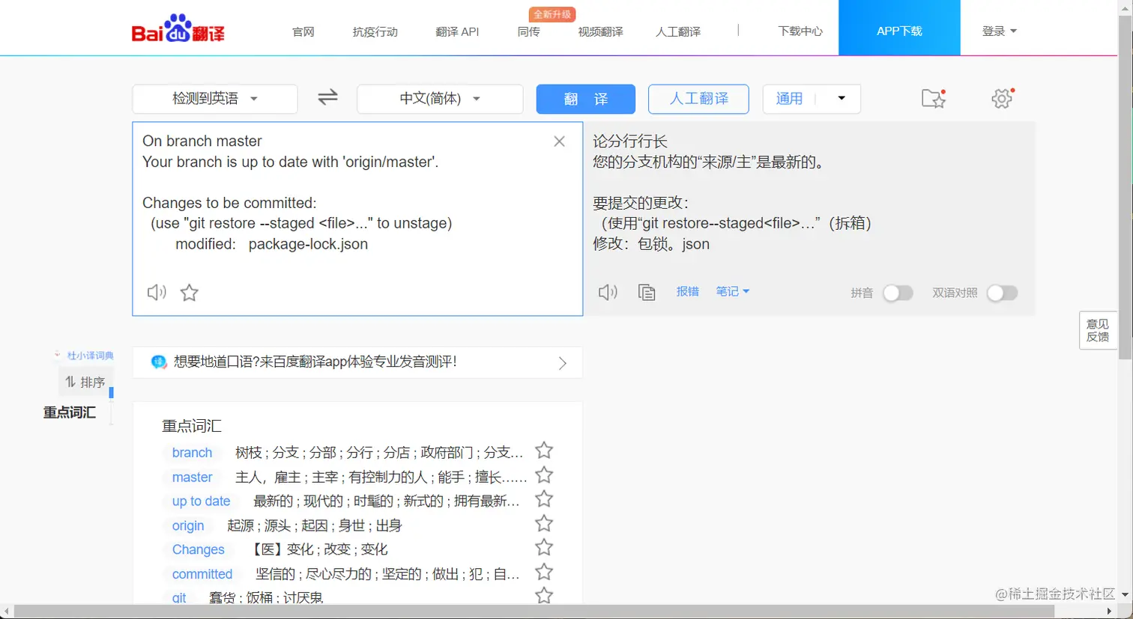Swap source and target languages
Viewport: 1133px width, 619px height.
[327, 97]
